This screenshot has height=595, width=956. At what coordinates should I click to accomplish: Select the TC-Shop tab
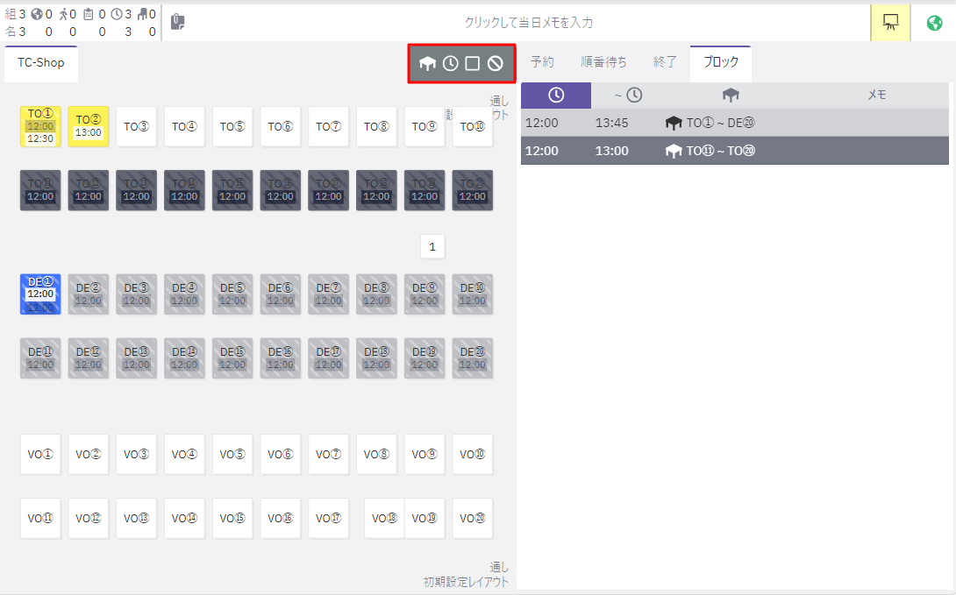pos(41,62)
